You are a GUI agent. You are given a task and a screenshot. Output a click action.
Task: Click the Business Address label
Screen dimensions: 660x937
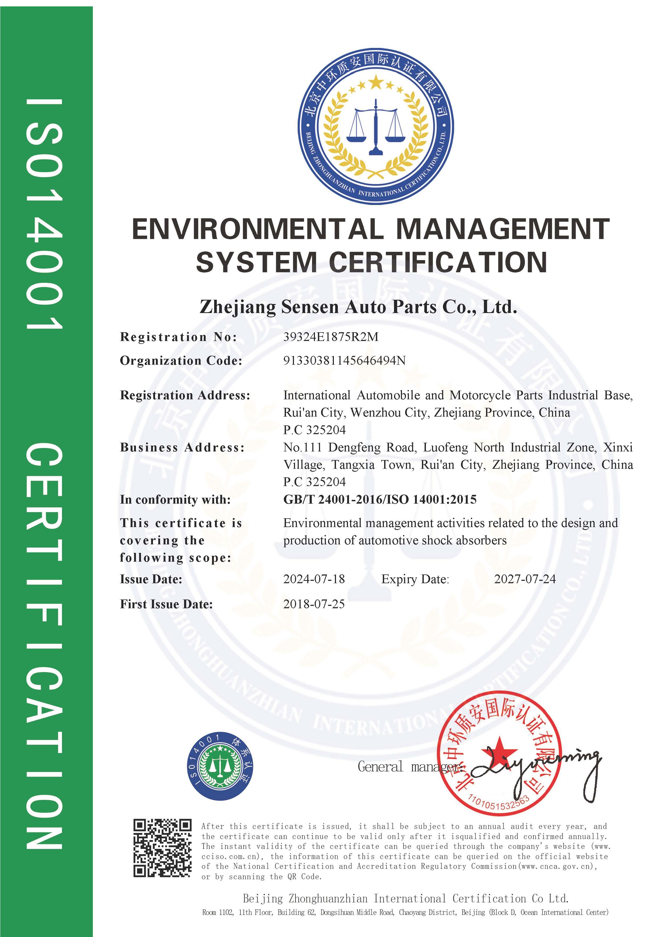coord(182,447)
